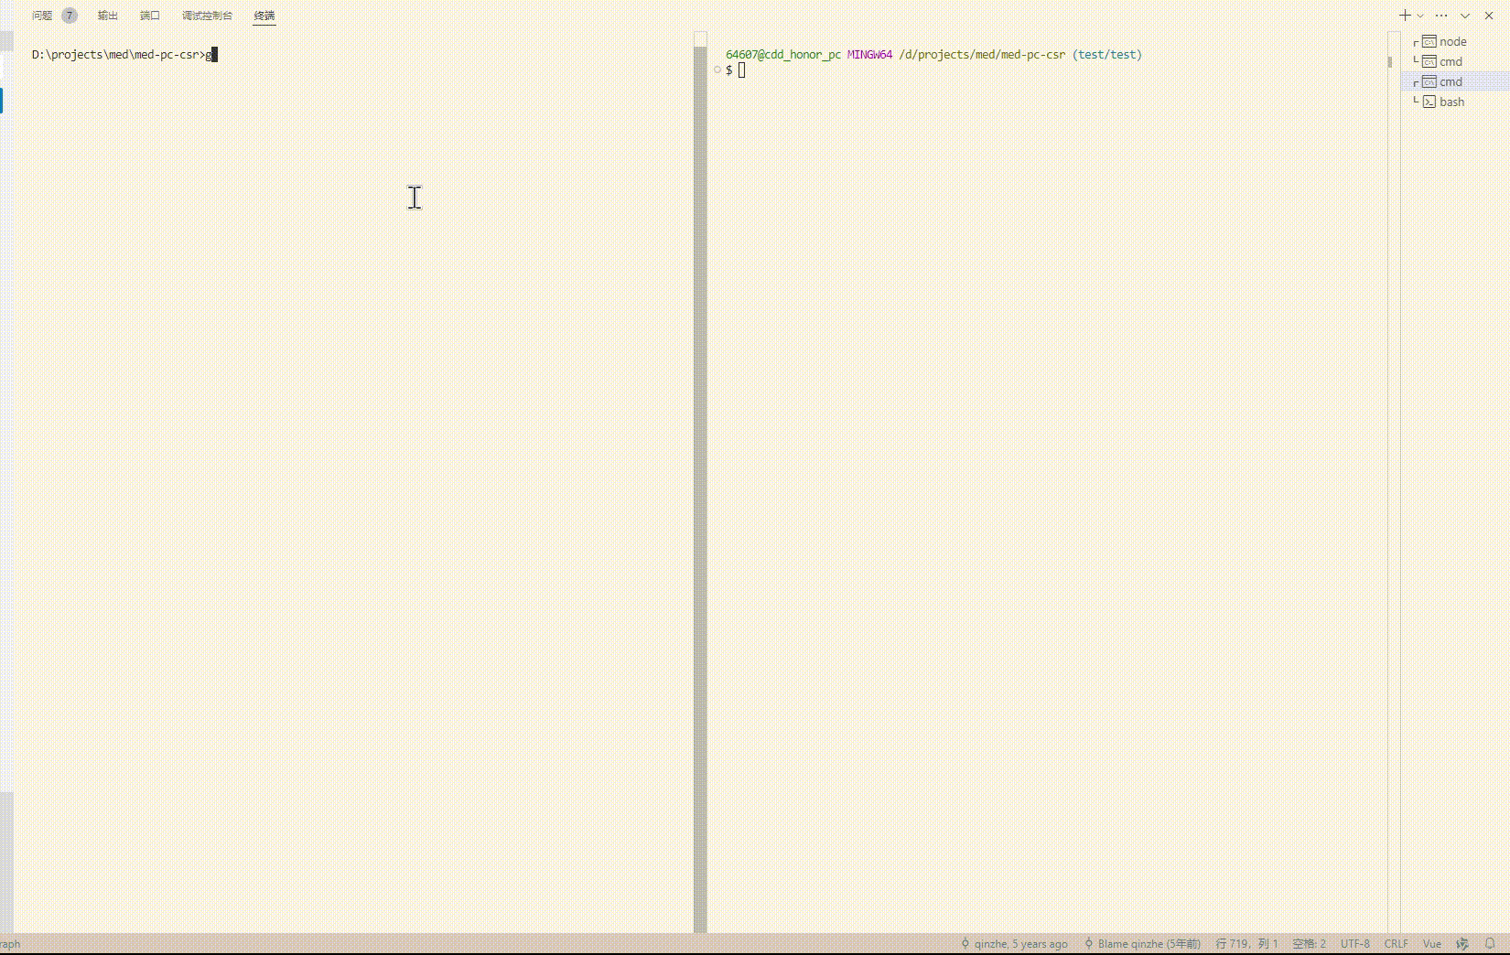This screenshot has height=955, width=1510.
Task: Change the CRLF line ending setting
Action: click(1397, 944)
